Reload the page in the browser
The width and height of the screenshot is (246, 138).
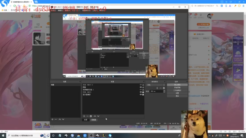15,6
